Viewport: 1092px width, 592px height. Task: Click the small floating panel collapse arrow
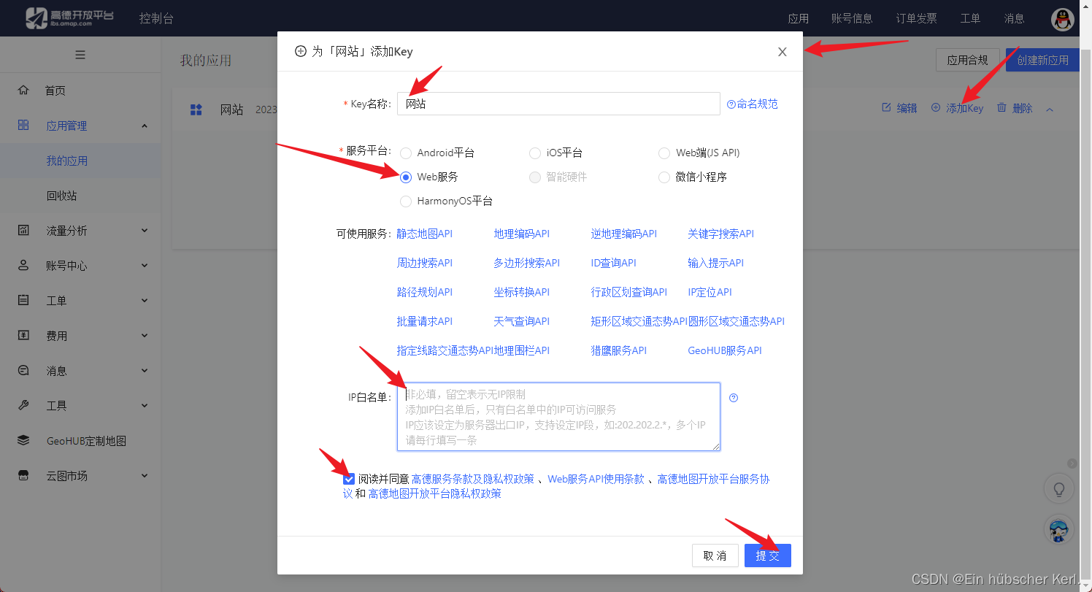click(x=1072, y=464)
